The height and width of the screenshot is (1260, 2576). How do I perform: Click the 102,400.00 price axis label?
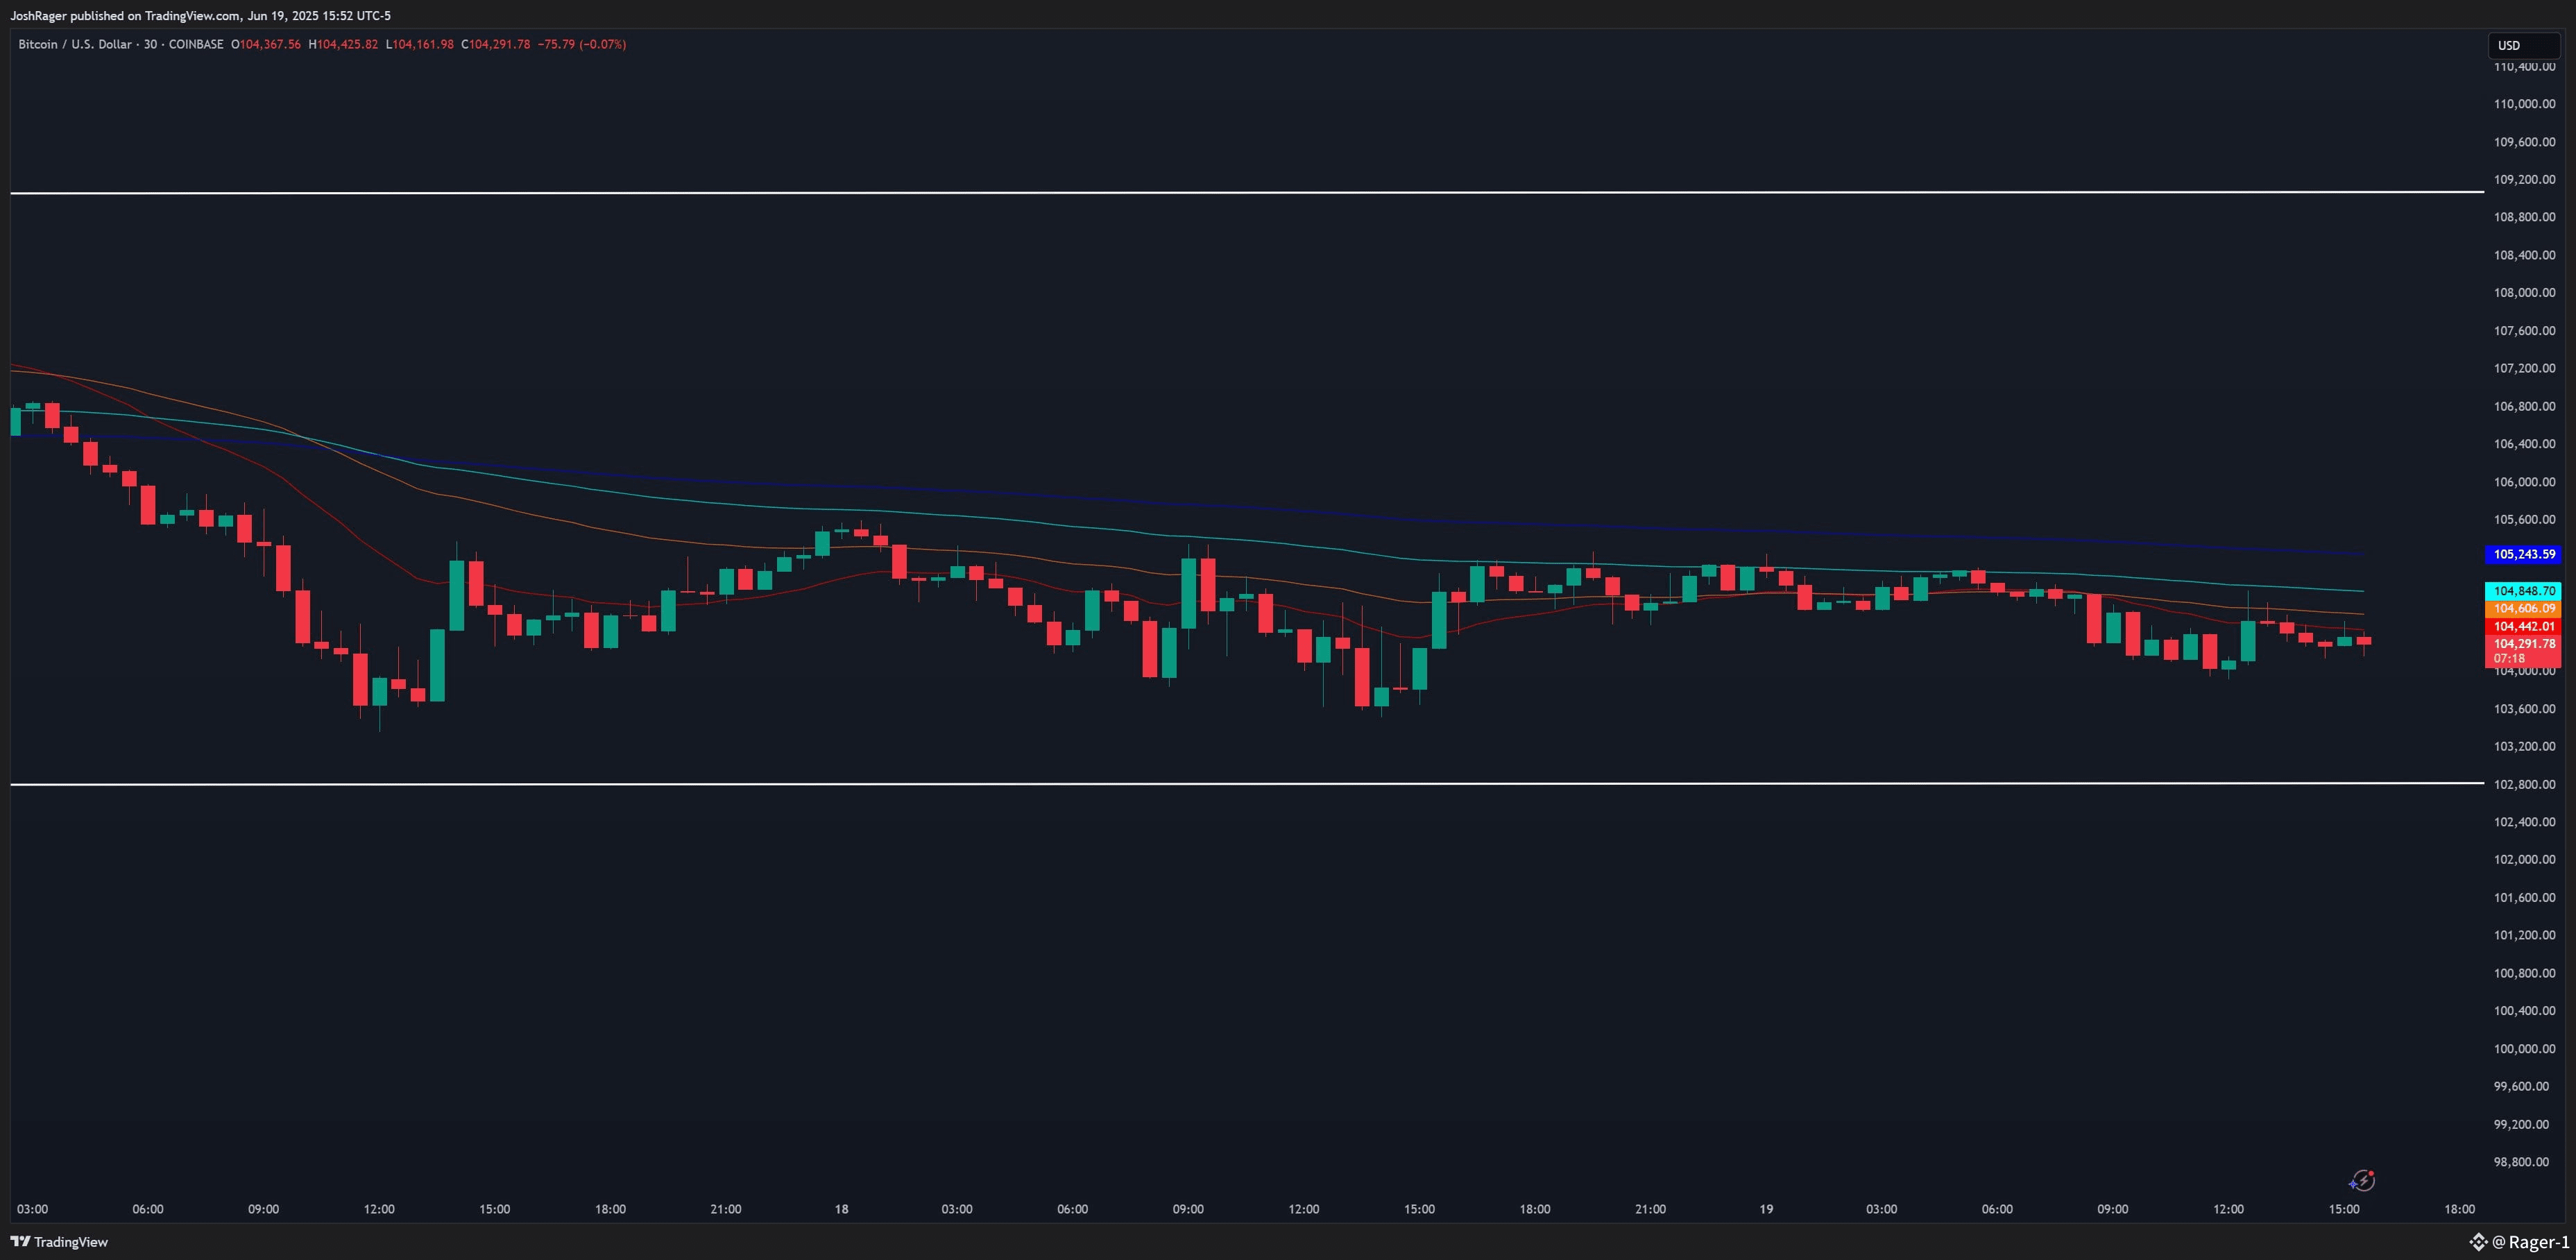2524,822
